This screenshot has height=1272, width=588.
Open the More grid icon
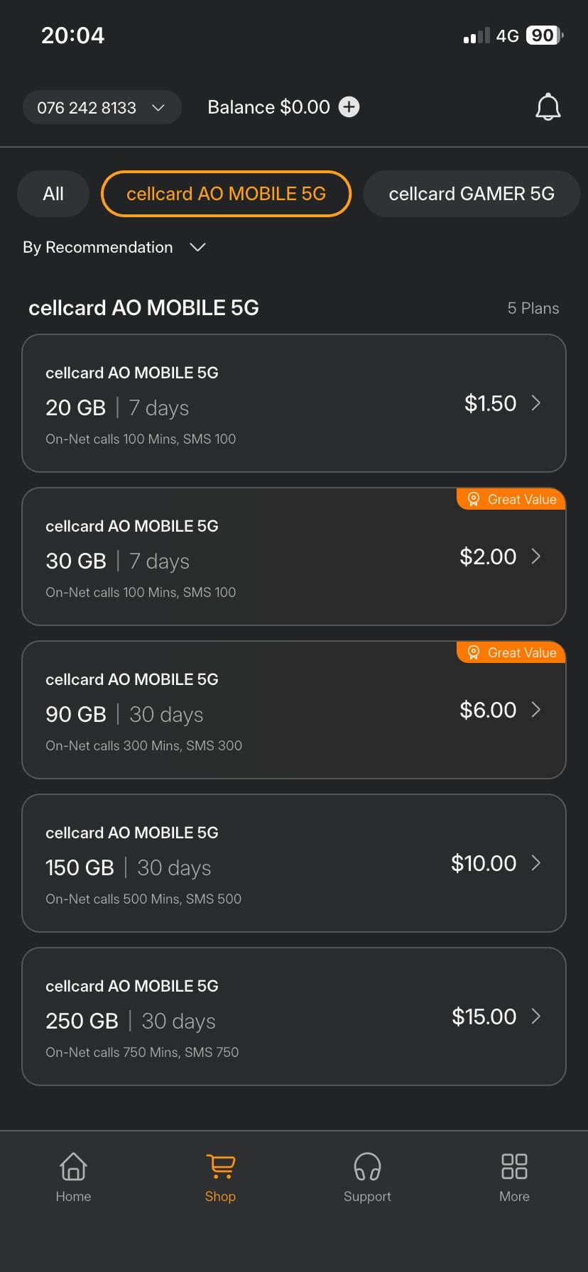514,1166
